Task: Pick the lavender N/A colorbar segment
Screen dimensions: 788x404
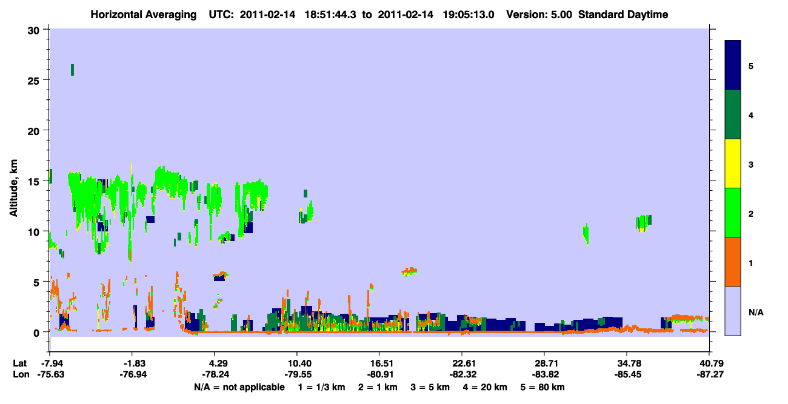Action: coord(733,311)
